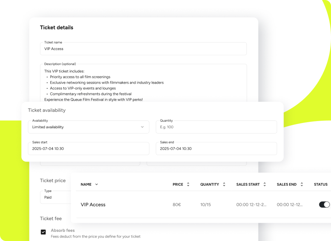The width and height of the screenshot is (331, 241).
Task: Open the ticket price Type dropdown
Action: (55, 197)
